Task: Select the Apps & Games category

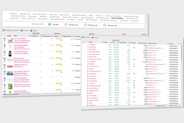Action: [25, 14]
